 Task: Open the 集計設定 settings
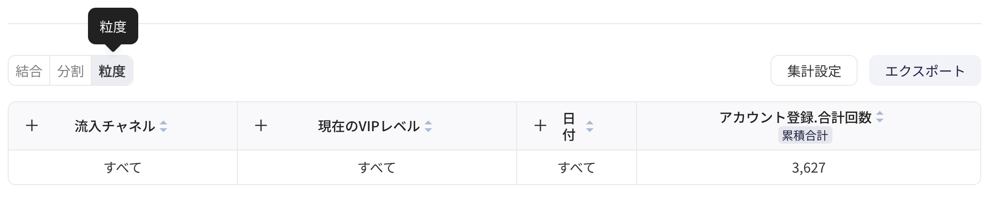[x=814, y=71]
